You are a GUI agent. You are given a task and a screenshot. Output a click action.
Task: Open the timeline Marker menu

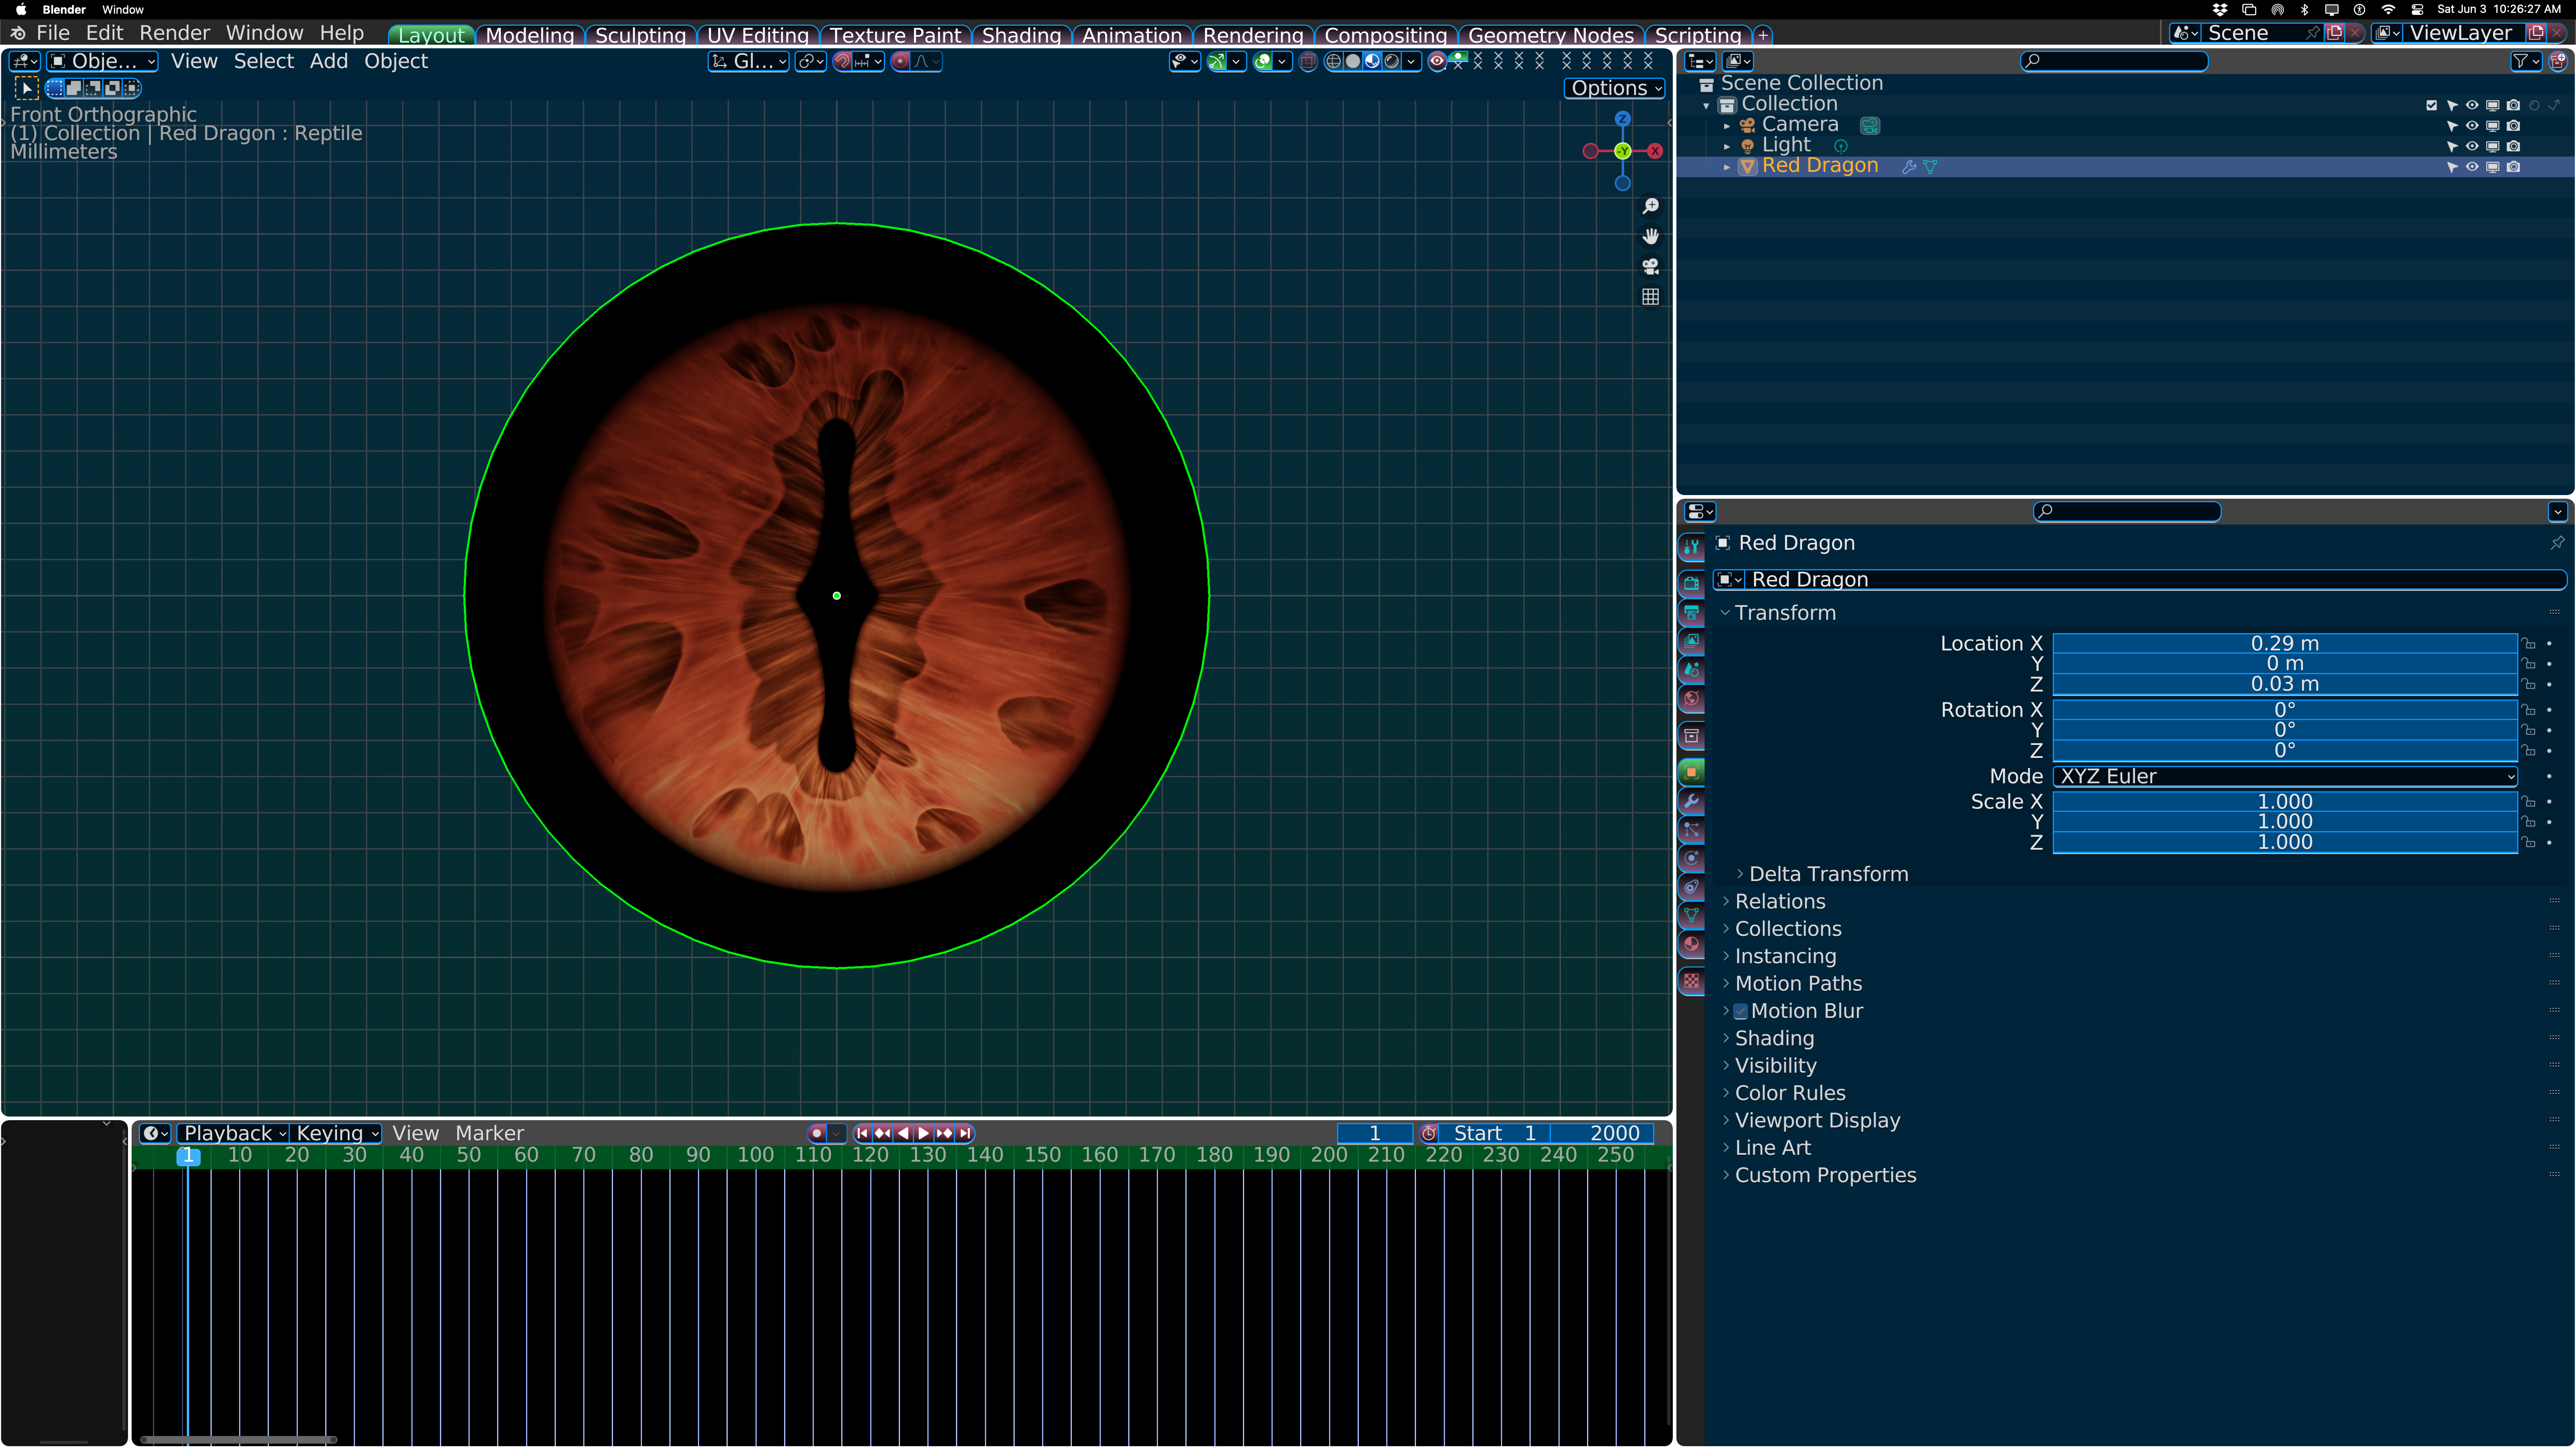489,1133
